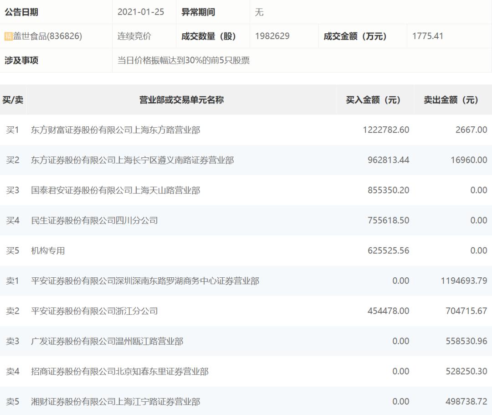Select the sell amount 558530.96
The width and height of the screenshot is (492, 415).
tap(466, 341)
